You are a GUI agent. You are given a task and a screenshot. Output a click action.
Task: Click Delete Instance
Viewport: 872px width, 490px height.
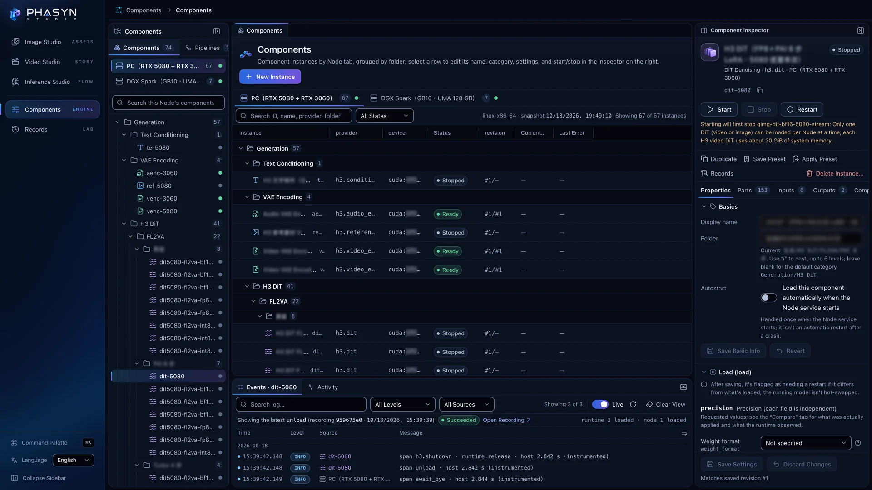pos(835,173)
